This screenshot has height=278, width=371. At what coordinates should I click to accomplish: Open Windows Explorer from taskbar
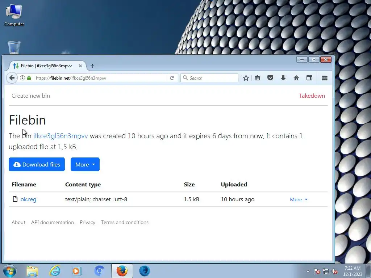coord(32,271)
